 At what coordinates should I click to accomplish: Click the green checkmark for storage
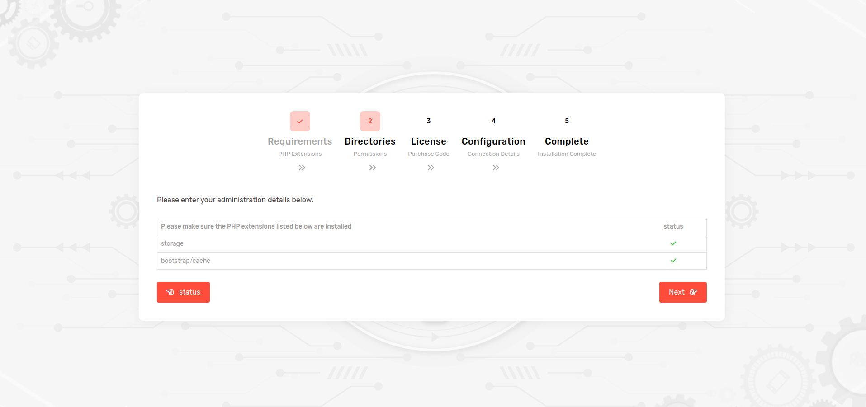673,243
